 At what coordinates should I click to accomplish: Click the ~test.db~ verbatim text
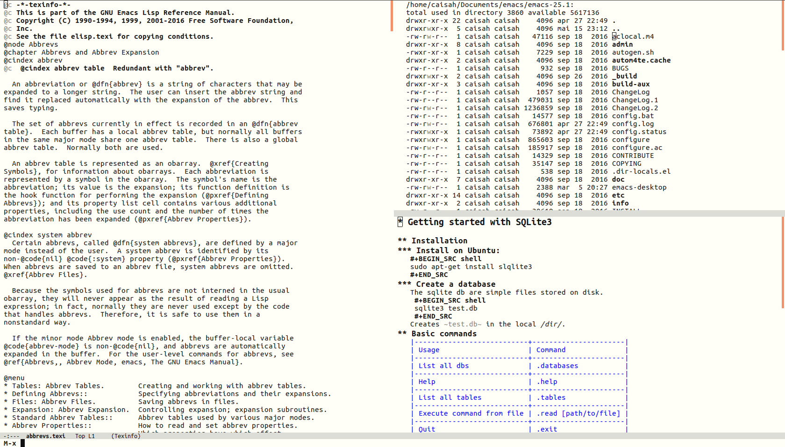coord(463,324)
